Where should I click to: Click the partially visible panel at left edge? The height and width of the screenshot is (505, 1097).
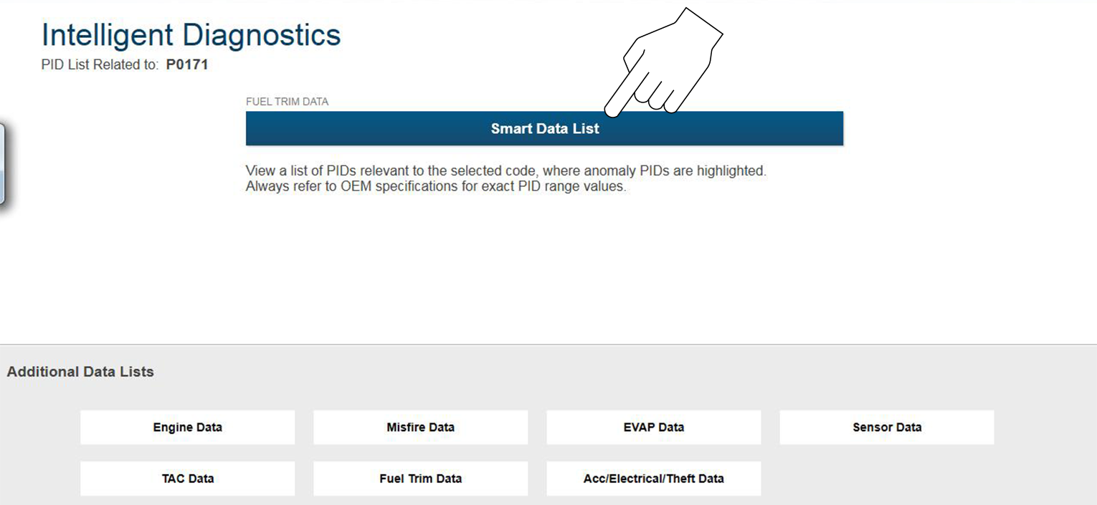pos(3,165)
